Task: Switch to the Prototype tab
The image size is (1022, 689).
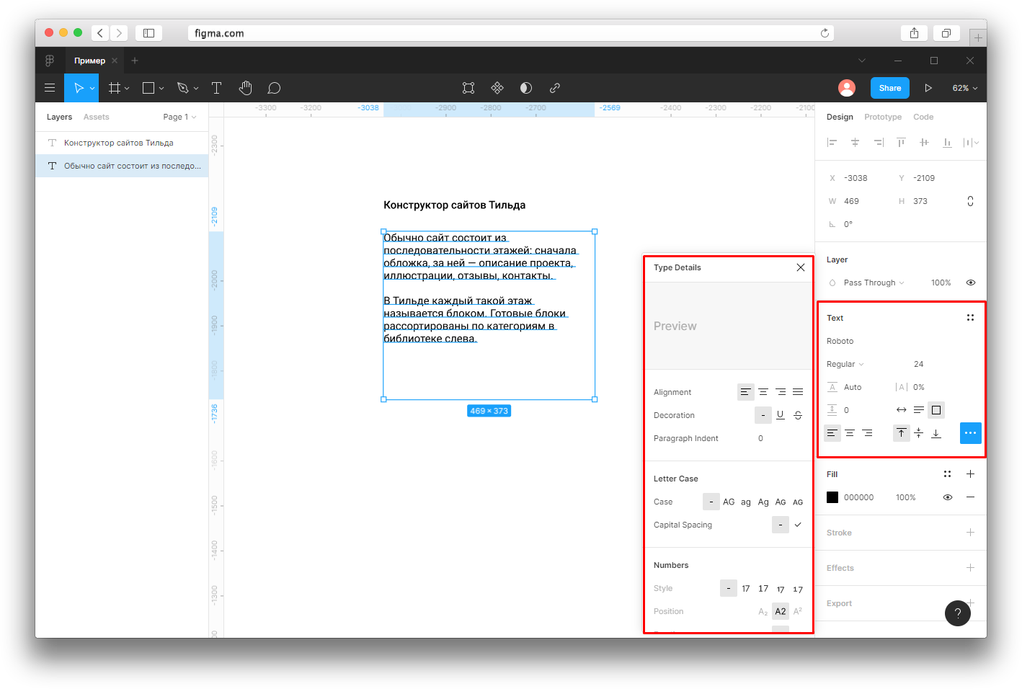Action: coord(883,117)
